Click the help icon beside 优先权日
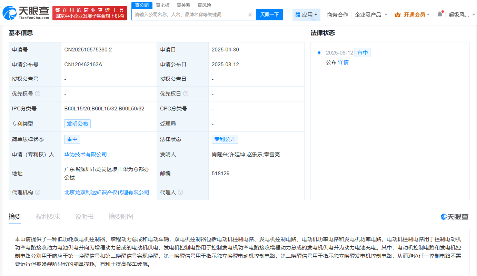This screenshot has width=477, height=276. [186, 93]
